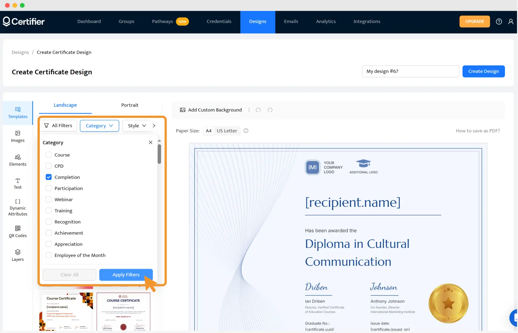Click the IMI company logo placeholder
Screen dimensions: 518x333
(312, 167)
